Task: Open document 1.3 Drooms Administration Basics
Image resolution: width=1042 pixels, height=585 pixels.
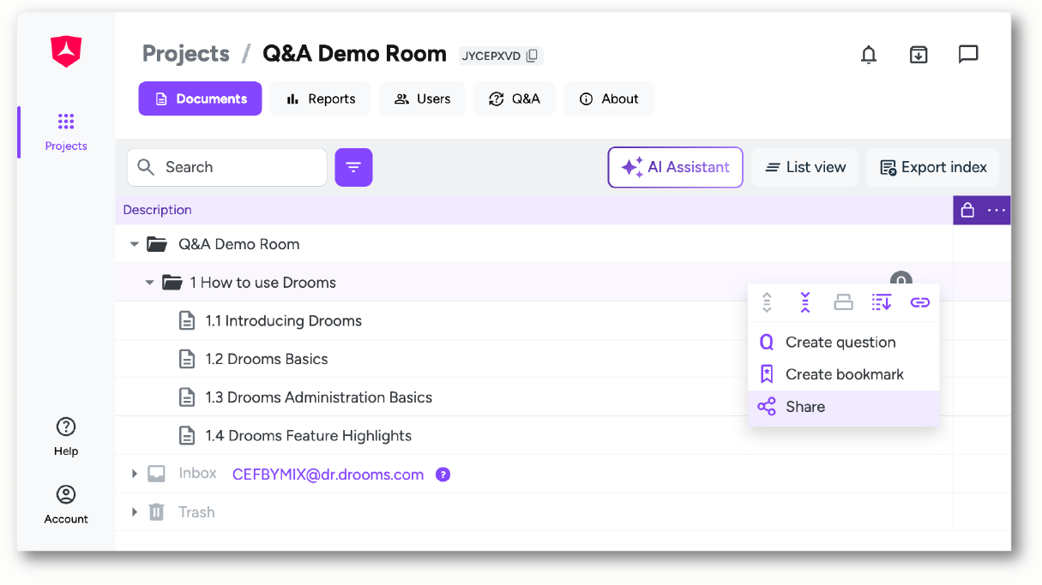Action: [x=319, y=397]
